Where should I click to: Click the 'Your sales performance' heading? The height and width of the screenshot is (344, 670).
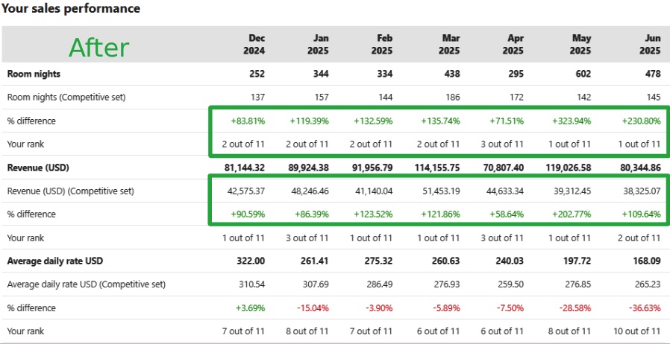[x=70, y=9]
